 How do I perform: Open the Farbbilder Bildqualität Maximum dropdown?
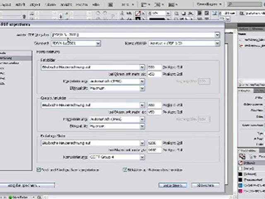click(142, 88)
